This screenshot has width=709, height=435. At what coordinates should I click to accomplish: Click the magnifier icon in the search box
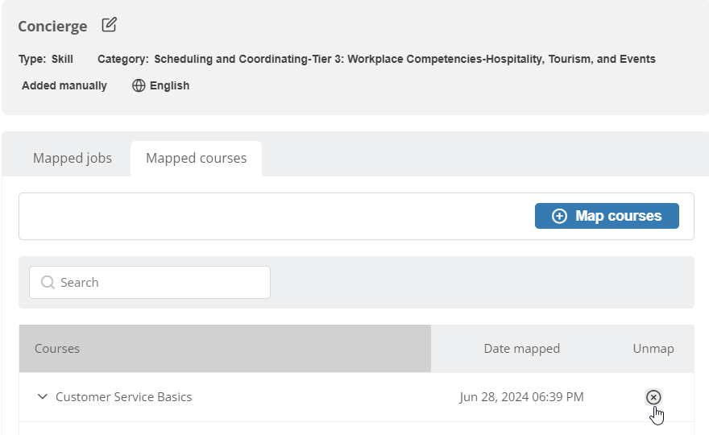[48, 282]
